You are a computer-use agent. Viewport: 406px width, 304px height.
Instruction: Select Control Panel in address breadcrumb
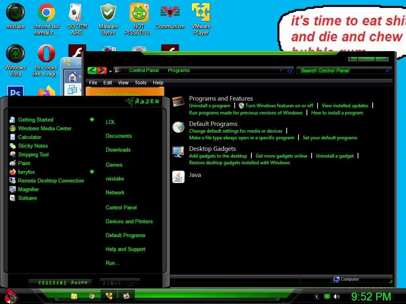click(x=144, y=70)
